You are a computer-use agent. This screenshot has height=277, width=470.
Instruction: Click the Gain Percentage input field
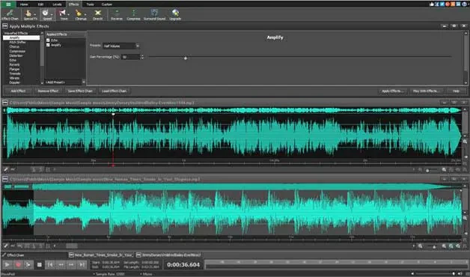tap(131, 57)
